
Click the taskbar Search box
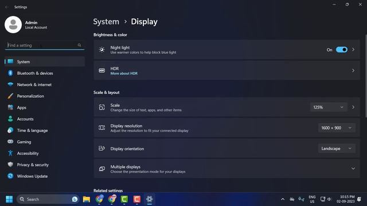coord(48,199)
